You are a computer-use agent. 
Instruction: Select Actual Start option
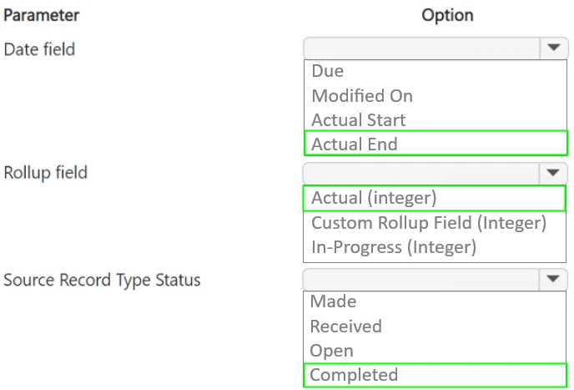[x=359, y=120]
